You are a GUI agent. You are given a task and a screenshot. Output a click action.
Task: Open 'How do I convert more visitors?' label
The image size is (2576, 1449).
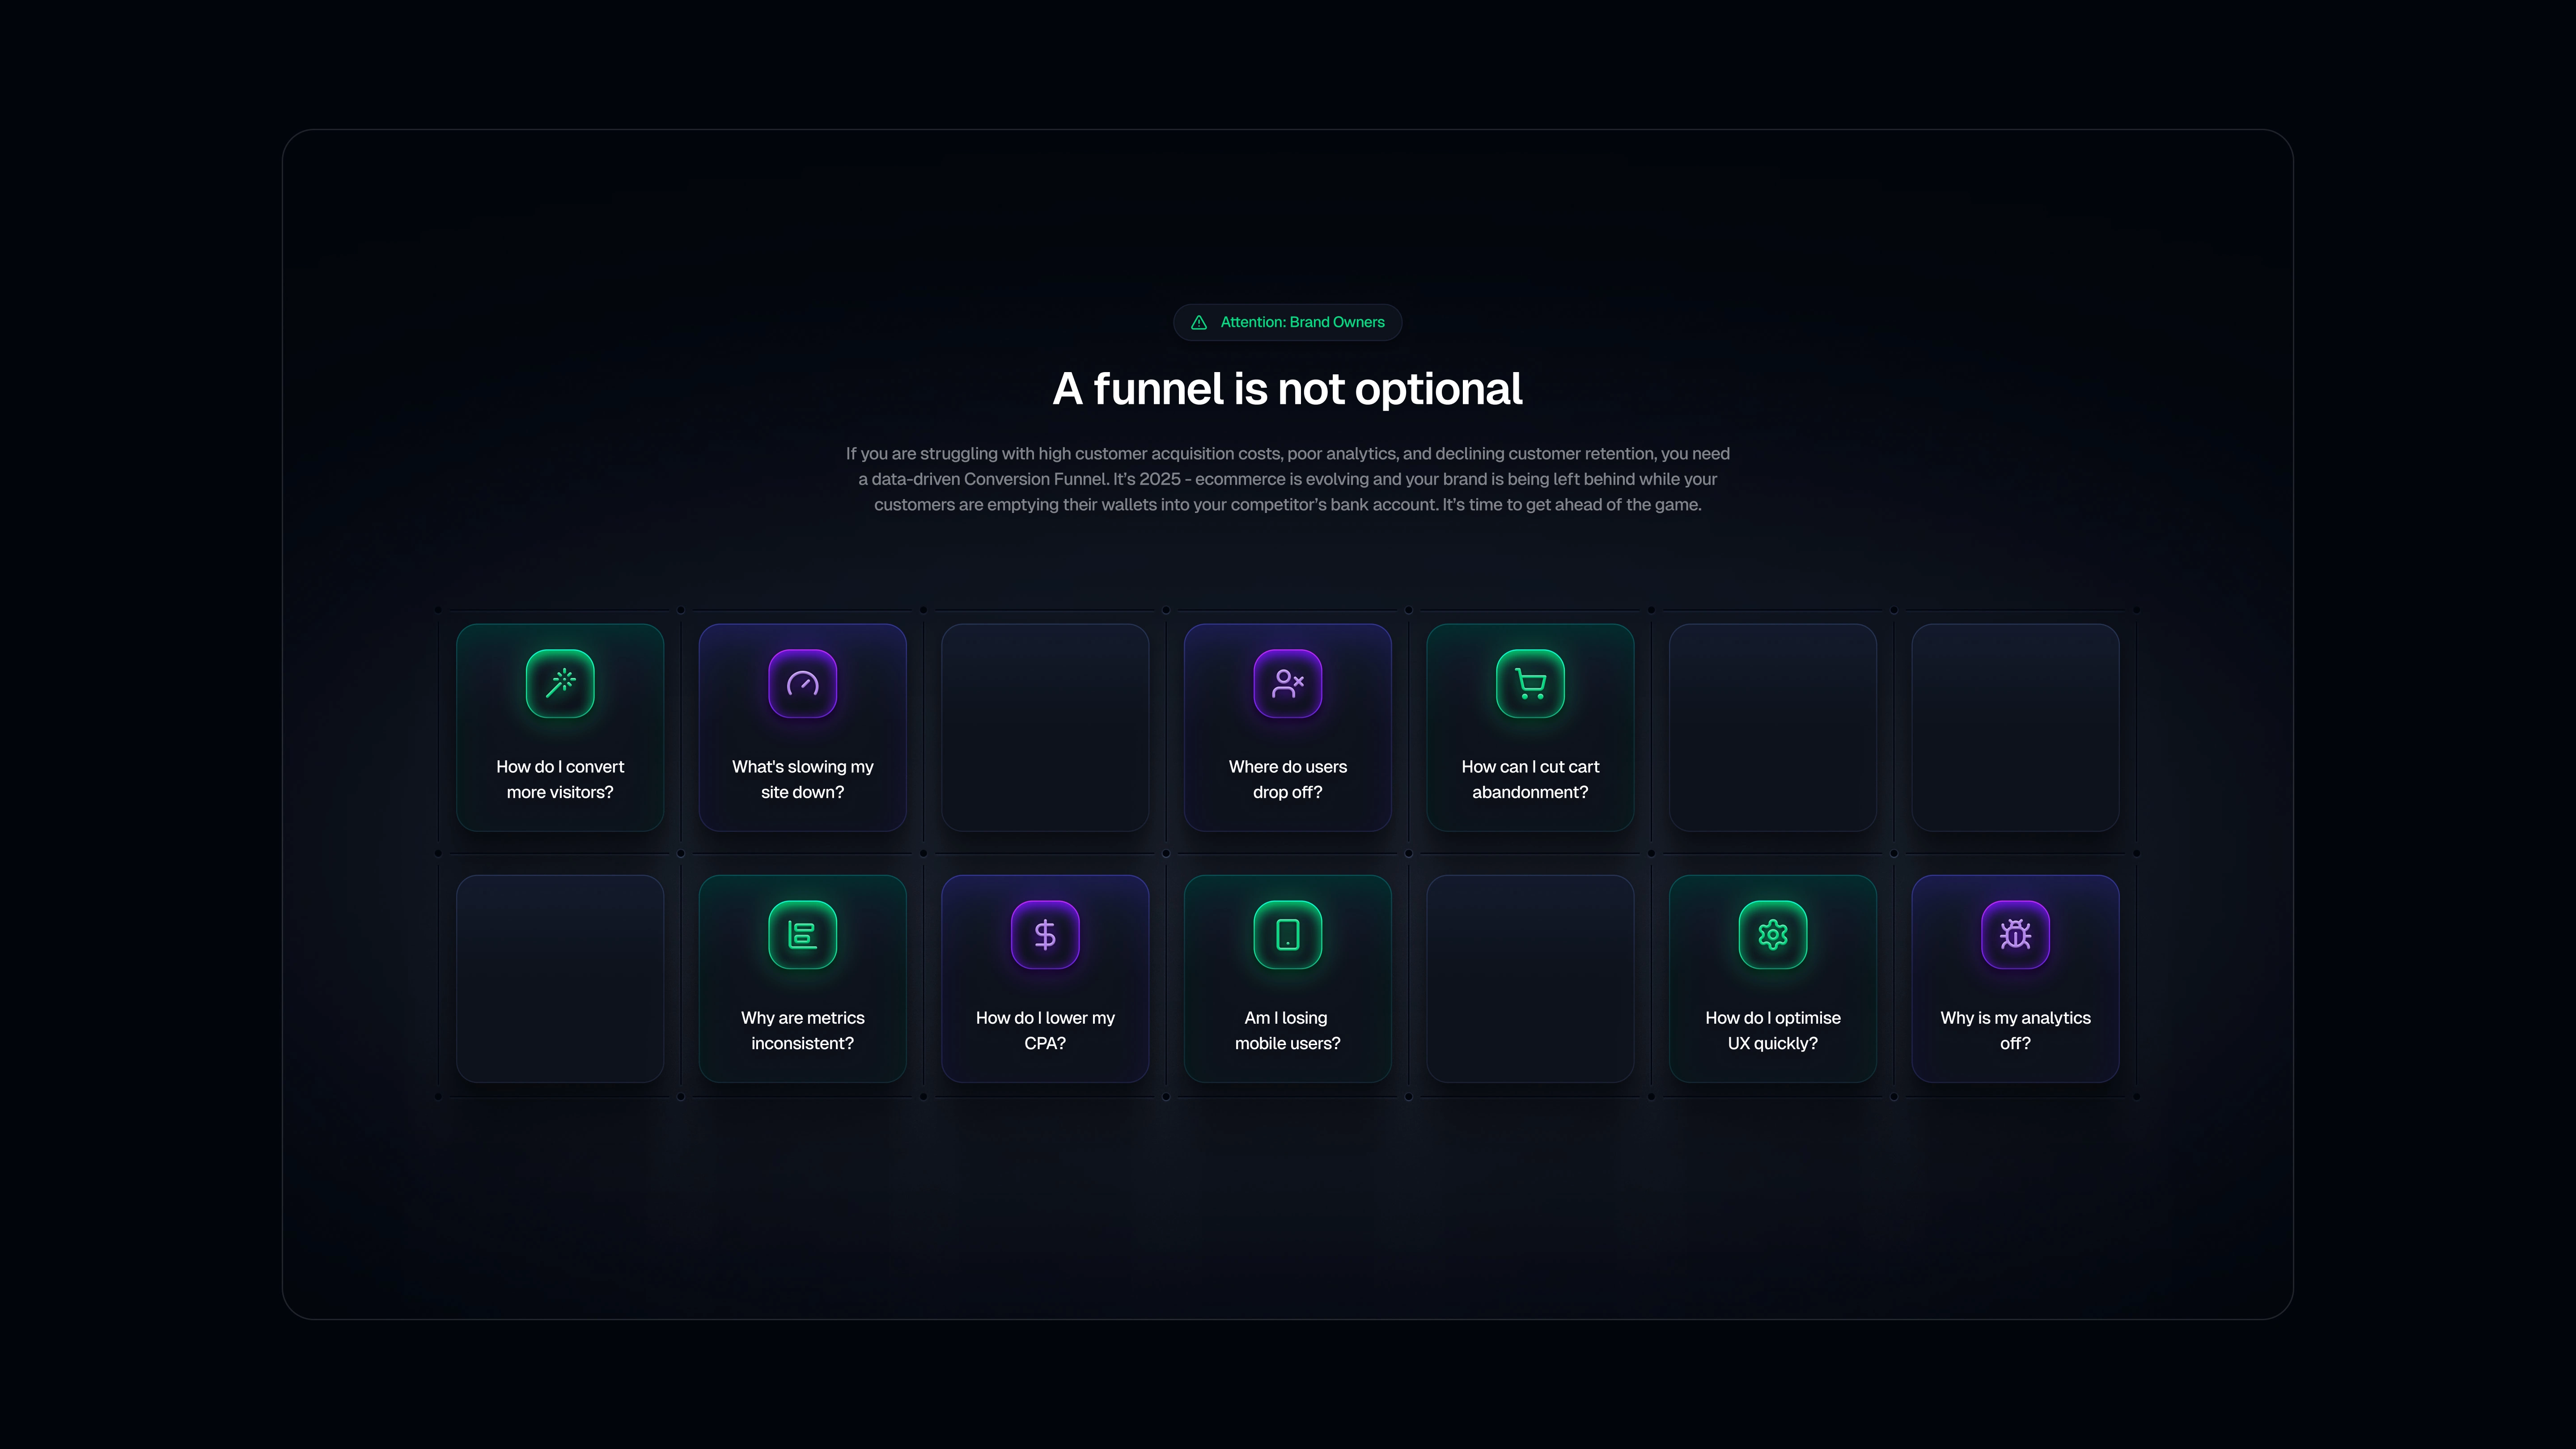560,779
